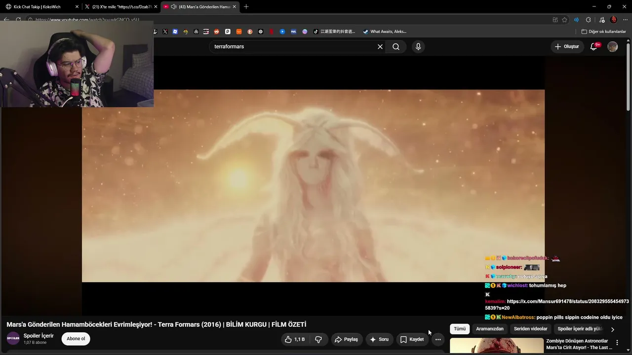
Task: Open the DuckDuckGo bookmark icon
Action: [x=250, y=32]
